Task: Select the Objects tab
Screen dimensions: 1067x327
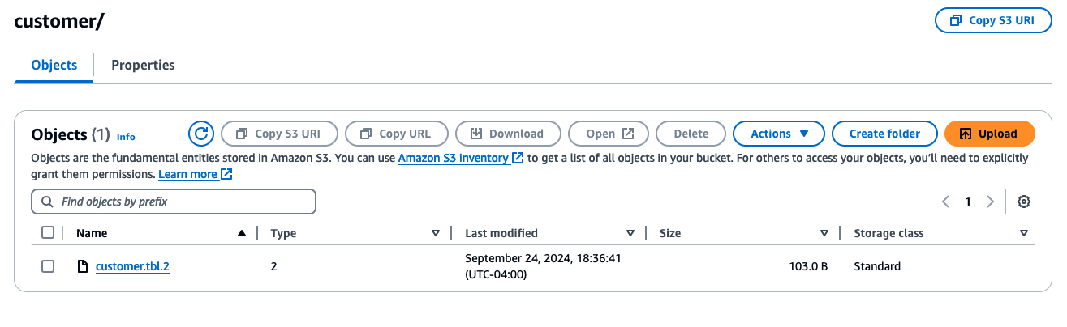Action: [x=54, y=65]
